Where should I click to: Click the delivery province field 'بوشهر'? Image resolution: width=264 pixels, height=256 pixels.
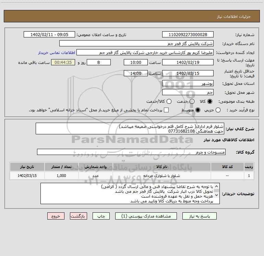[188, 83]
